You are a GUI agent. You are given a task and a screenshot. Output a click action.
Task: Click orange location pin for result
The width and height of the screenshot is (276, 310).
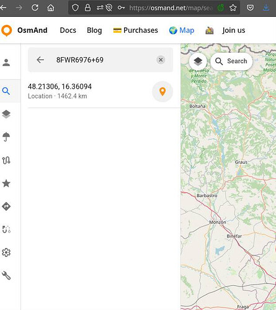point(162,92)
